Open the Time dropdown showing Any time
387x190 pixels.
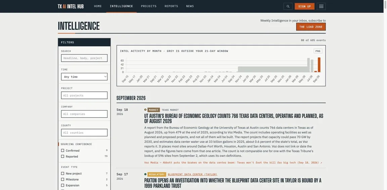84,77
